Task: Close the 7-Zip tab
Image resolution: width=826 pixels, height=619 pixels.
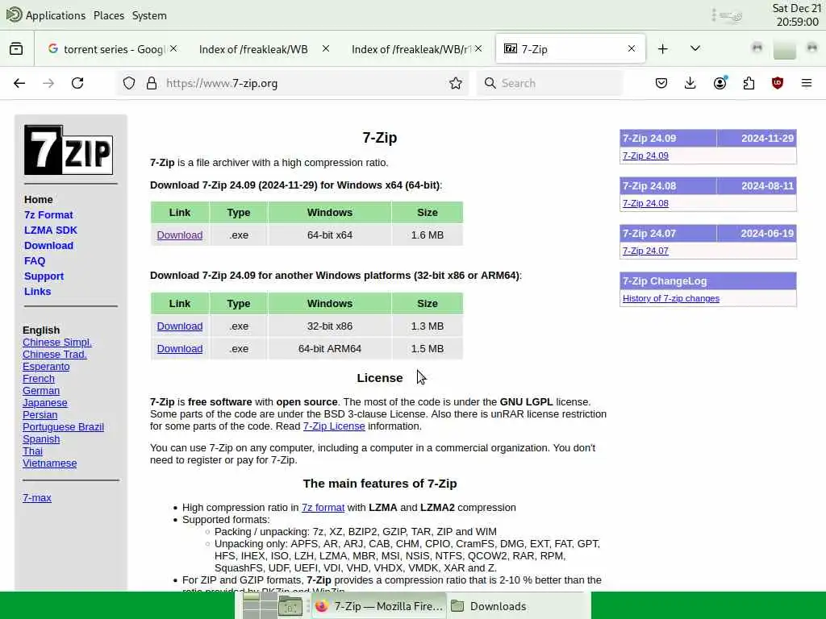Action: point(631,49)
